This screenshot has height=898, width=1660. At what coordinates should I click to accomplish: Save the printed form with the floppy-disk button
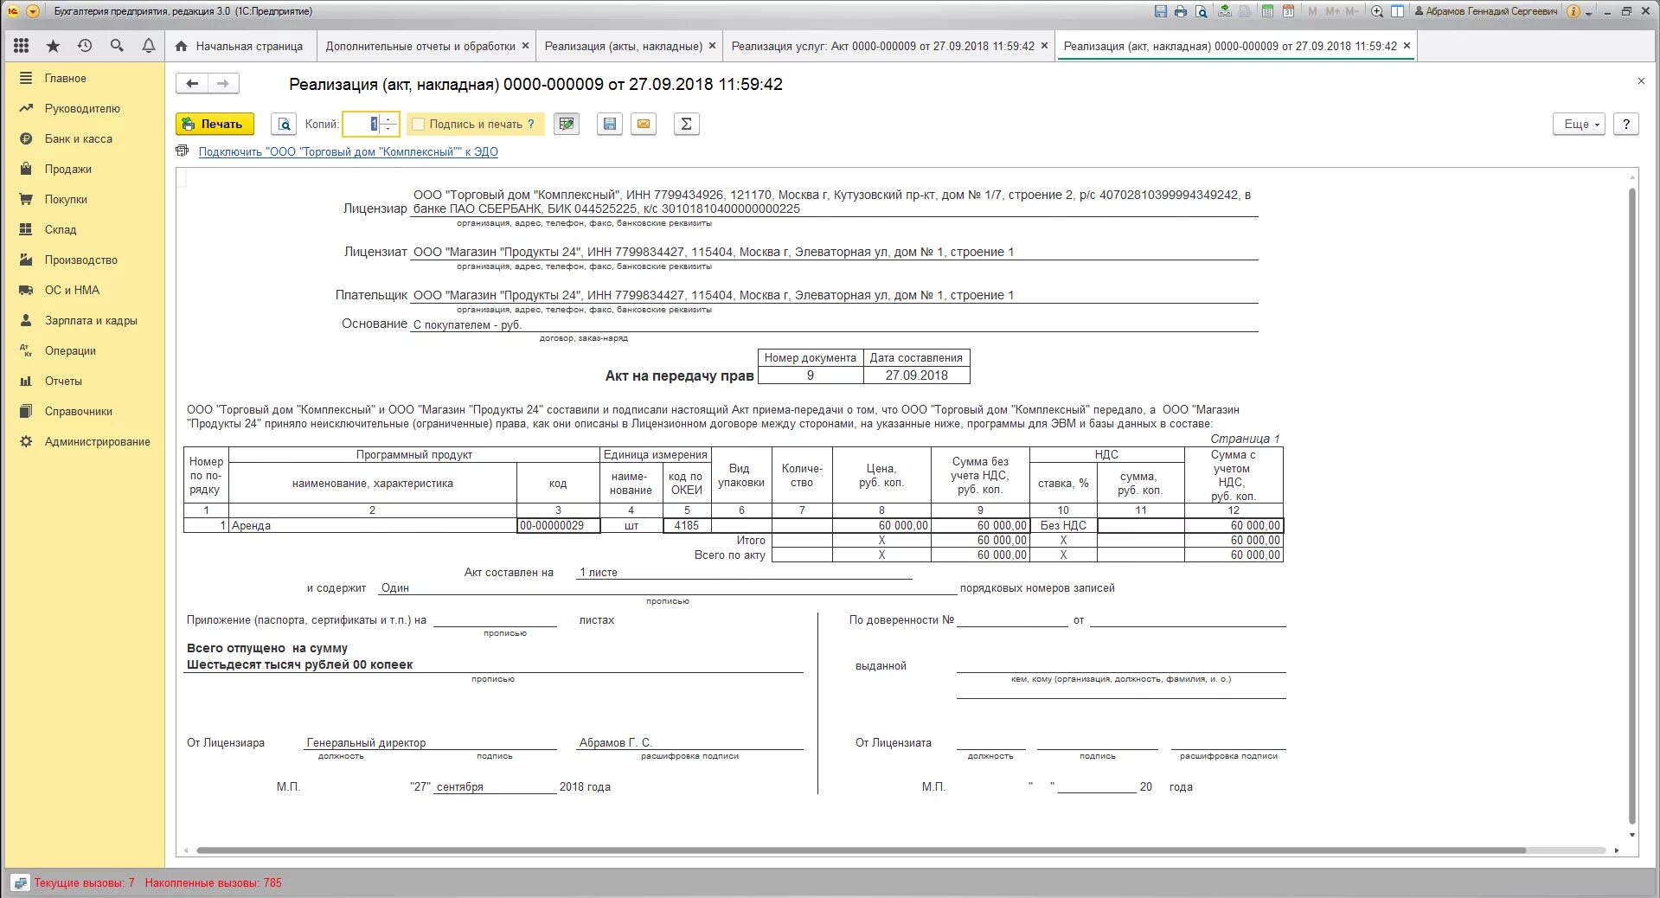[x=610, y=124]
